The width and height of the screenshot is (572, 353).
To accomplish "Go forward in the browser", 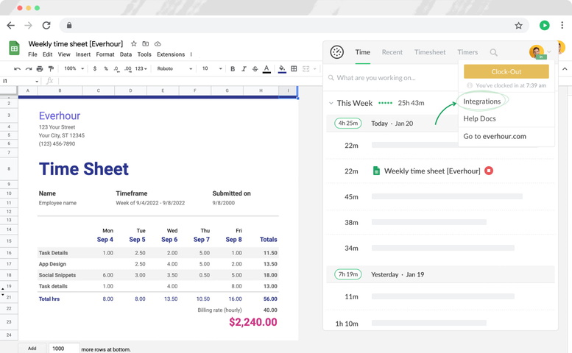I will (28, 25).
